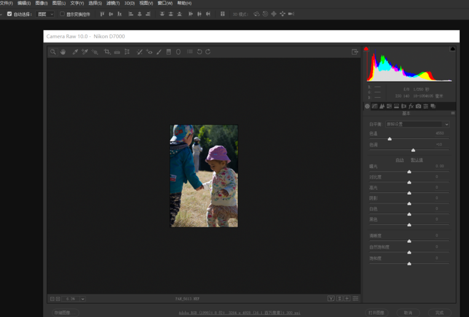Open the Tone Curve panel tab

coord(374,106)
